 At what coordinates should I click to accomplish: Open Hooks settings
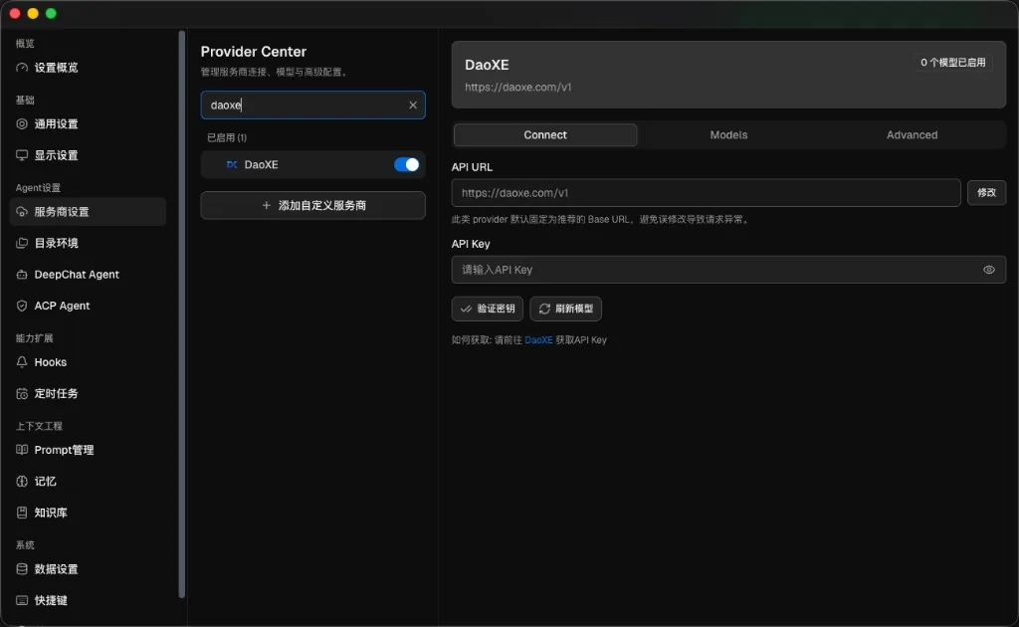pyautogui.click(x=88, y=362)
